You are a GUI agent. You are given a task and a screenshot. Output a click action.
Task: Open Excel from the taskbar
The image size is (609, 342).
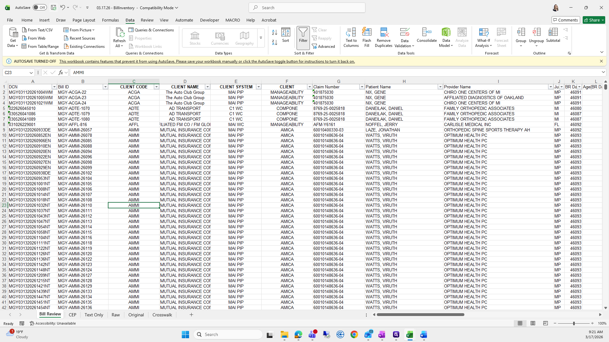tap(409, 335)
